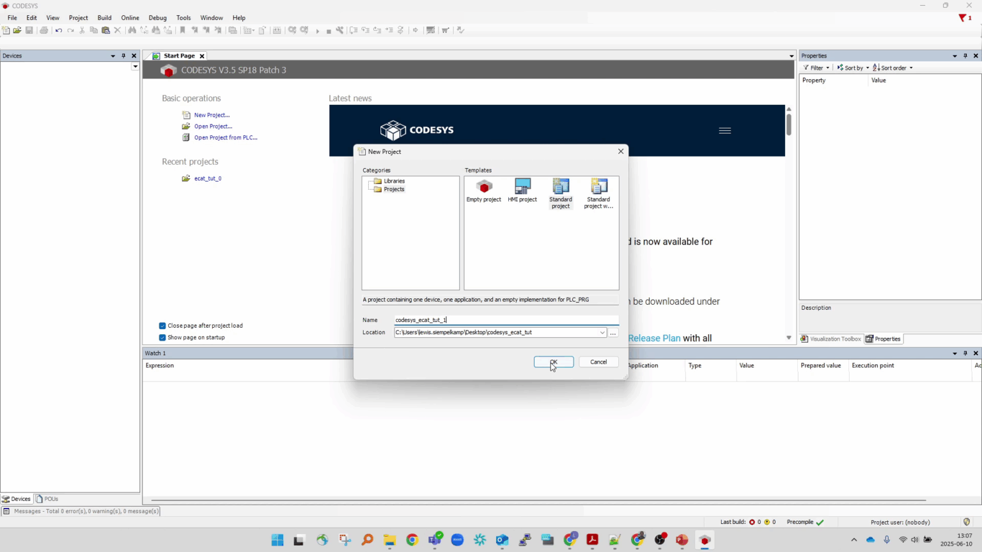This screenshot has height=552, width=982.
Task: Open the Online menu
Action: (x=130, y=18)
